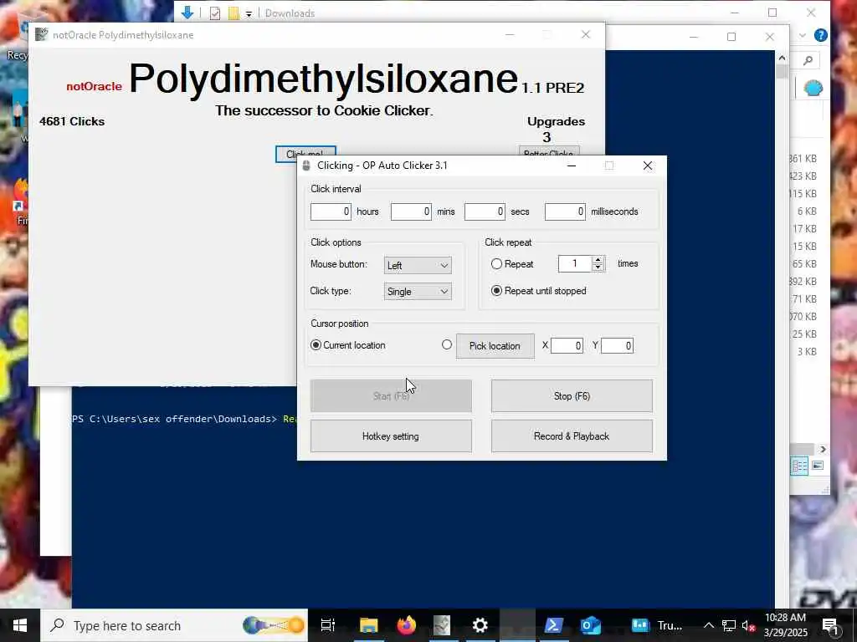Select the Pick location radio button

(447, 345)
